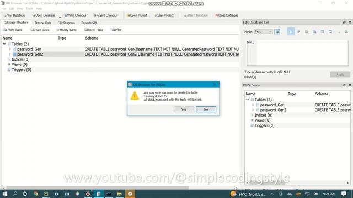Click Create Table button
The width and height of the screenshot is (353, 198).
click(x=13, y=30)
